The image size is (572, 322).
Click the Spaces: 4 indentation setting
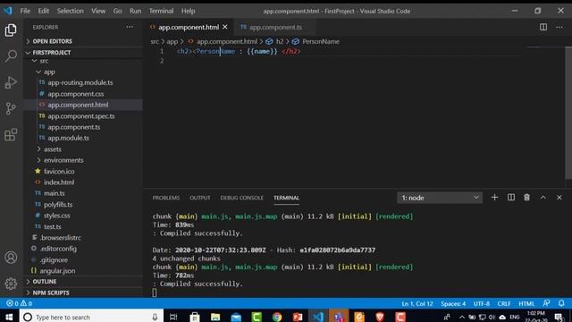pyautogui.click(x=453, y=303)
